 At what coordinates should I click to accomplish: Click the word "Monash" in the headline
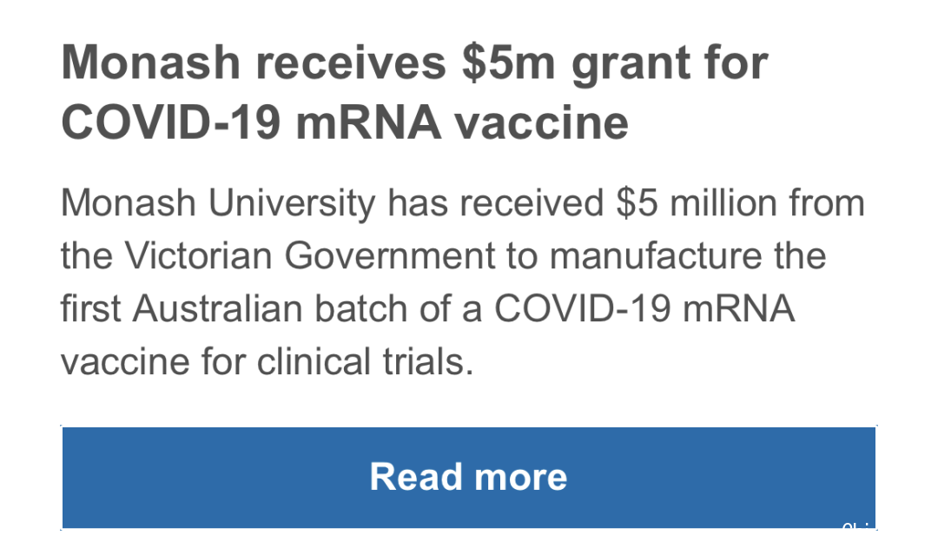(x=151, y=63)
